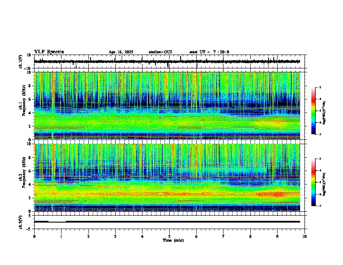Click the "ch.1(V)" waveform axis label
This screenshot has height=265, width=343.
coord(21,61)
